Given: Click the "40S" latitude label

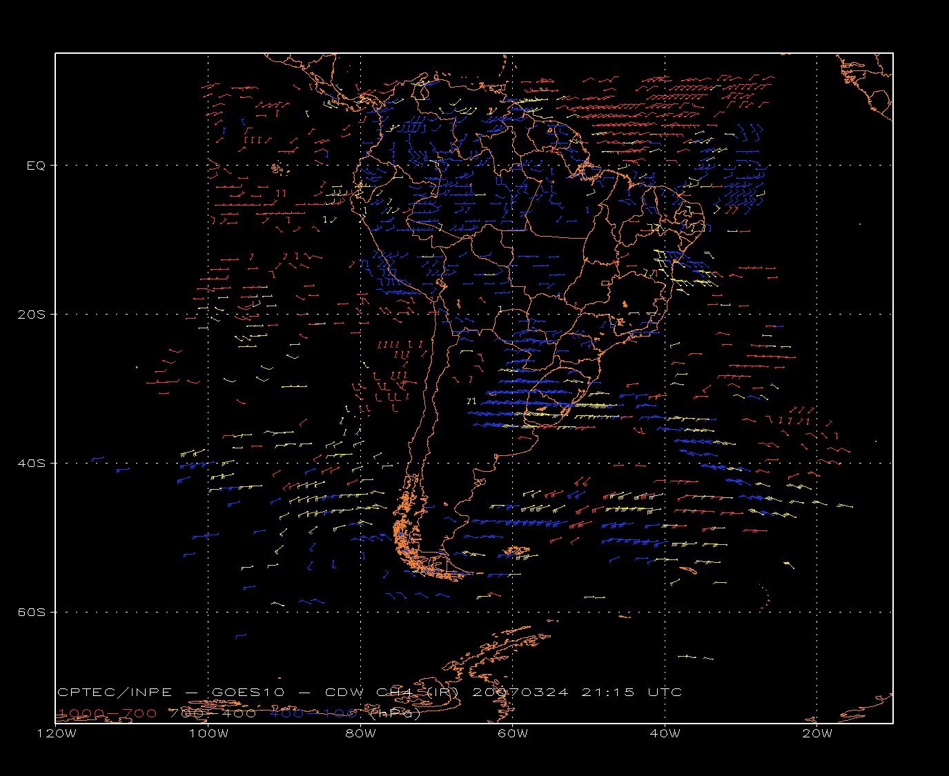Looking at the screenshot, I should [31, 464].
